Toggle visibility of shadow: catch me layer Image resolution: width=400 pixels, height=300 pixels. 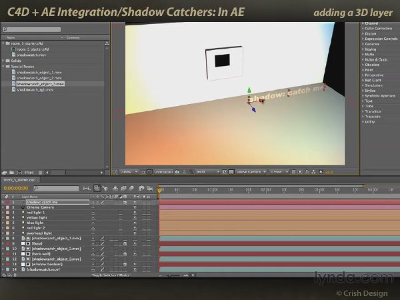pos(135,202)
